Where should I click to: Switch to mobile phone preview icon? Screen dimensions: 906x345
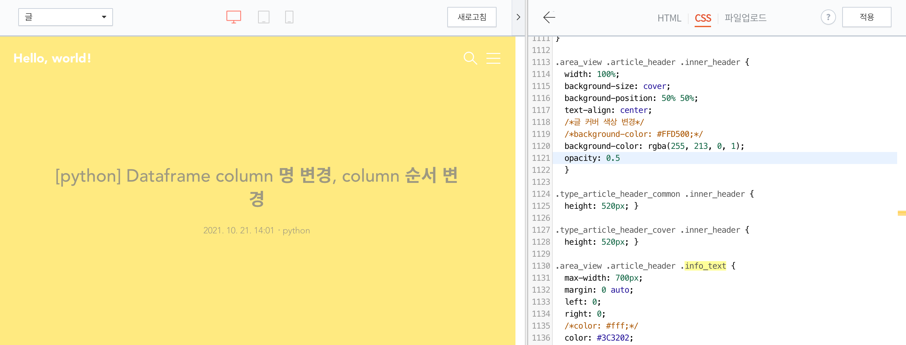(289, 17)
